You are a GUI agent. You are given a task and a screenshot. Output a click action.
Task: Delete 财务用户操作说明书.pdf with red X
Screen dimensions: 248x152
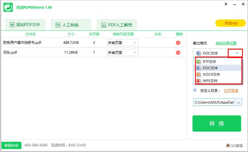(x=178, y=43)
